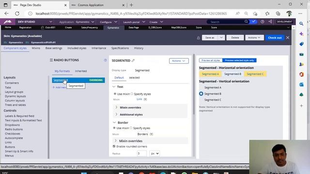Toggle Enable rounded corners checkbox
Screen dimensions: 310x174
(114, 146)
